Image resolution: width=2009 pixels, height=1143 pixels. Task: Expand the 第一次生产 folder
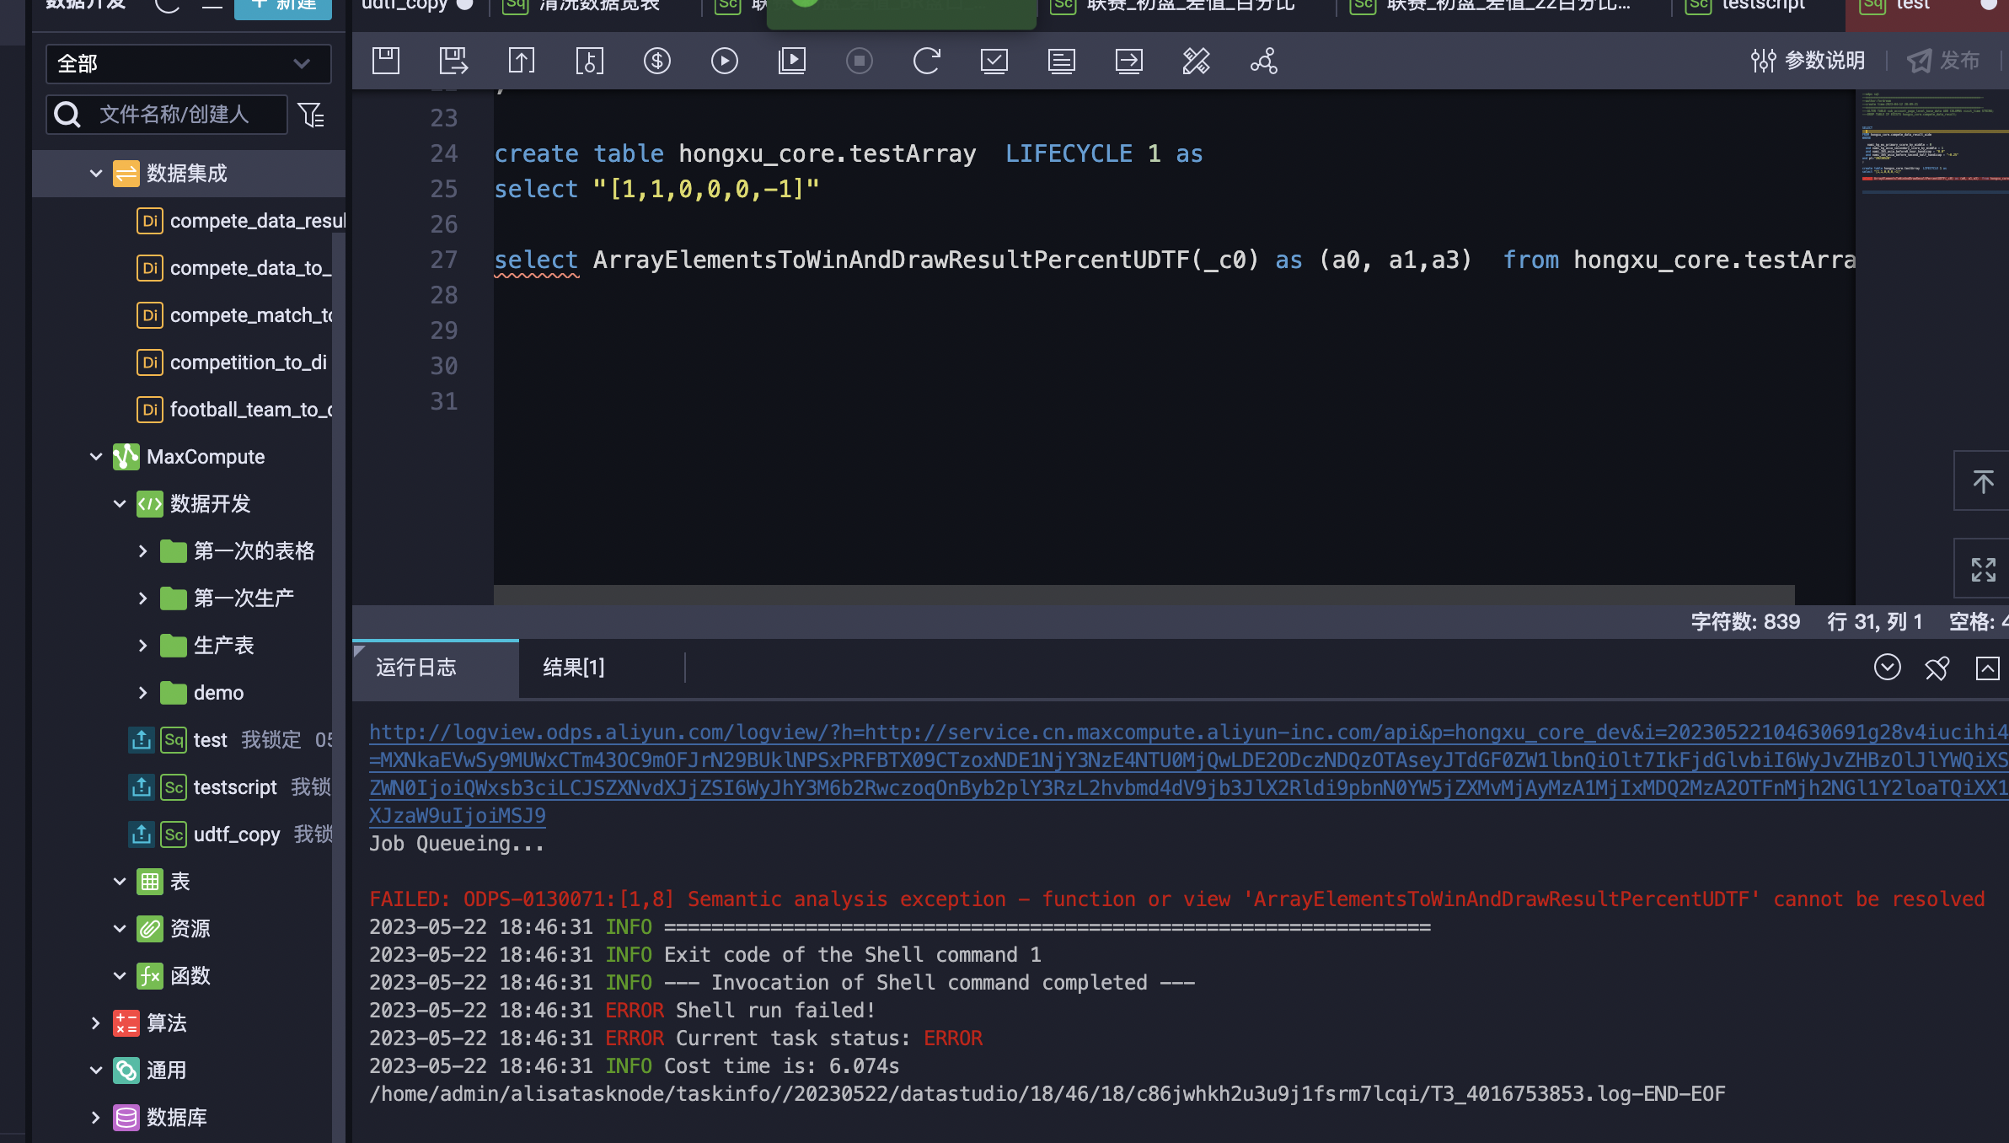(x=143, y=598)
